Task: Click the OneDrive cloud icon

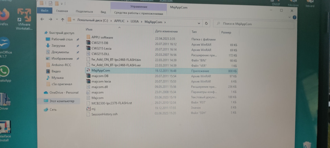Action: coord(46,92)
